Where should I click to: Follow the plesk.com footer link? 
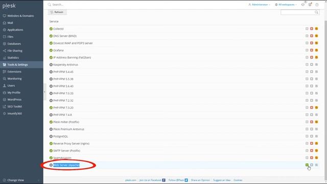(x=131, y=180)
